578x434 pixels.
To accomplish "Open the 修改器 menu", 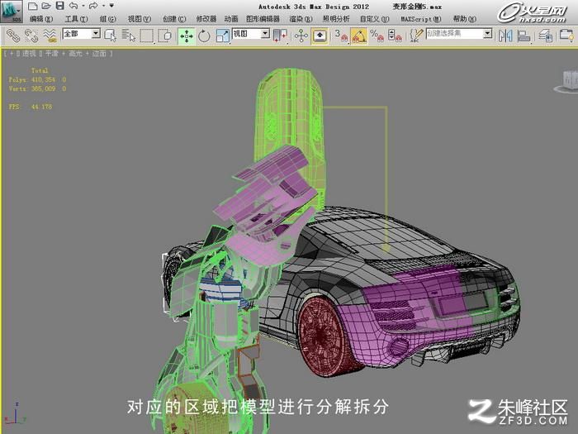I will point(206,19).
